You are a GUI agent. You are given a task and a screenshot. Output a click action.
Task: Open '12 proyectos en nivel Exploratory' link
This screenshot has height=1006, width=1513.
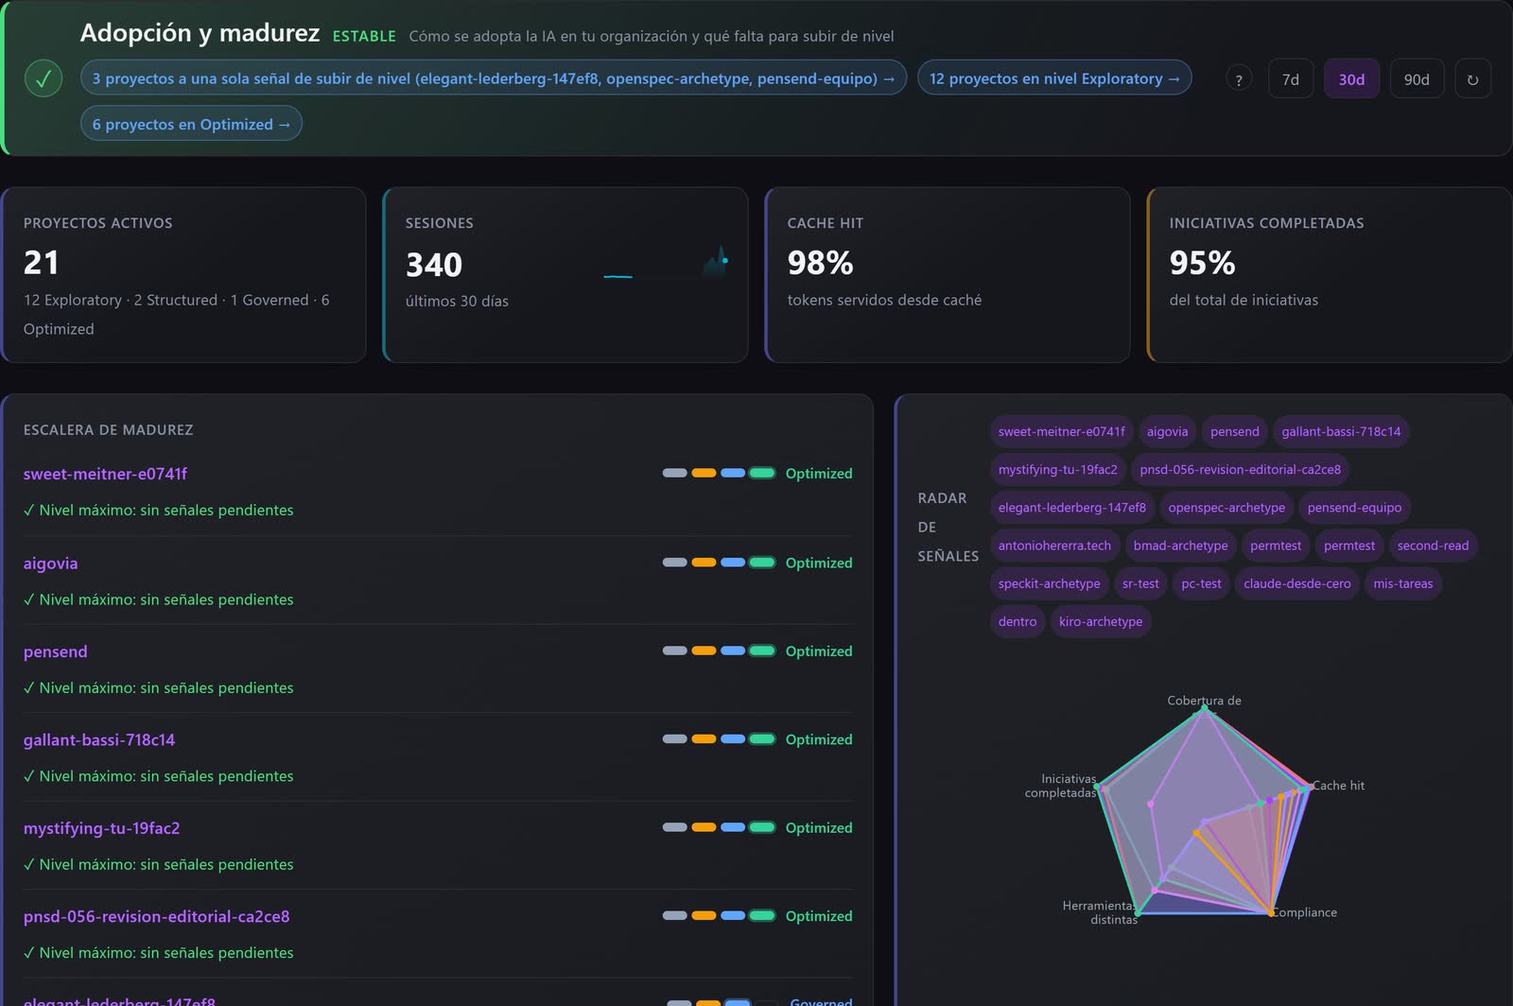1054,78
